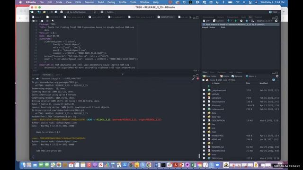Switch to the Packages tab
Image resolution: width=303 pixels, height=170 pixels.
tap(222, 72)
